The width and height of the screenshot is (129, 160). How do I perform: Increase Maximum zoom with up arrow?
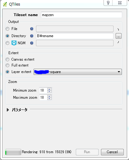(49, 96)
